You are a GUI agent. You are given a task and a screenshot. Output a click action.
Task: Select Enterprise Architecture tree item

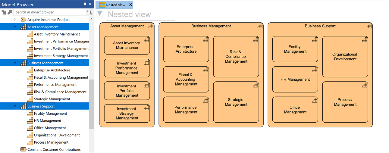[52, 70]
